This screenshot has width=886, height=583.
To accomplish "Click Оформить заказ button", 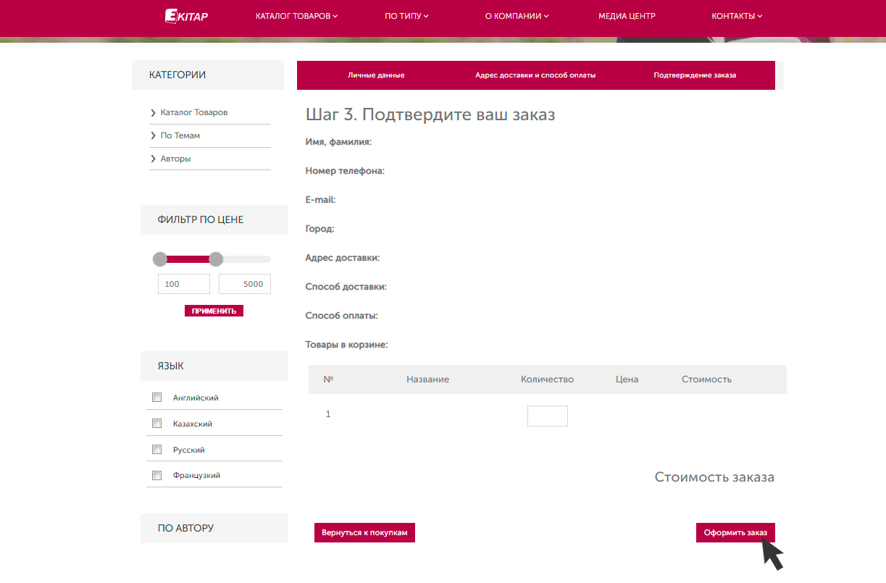I will tap(735, 532).
